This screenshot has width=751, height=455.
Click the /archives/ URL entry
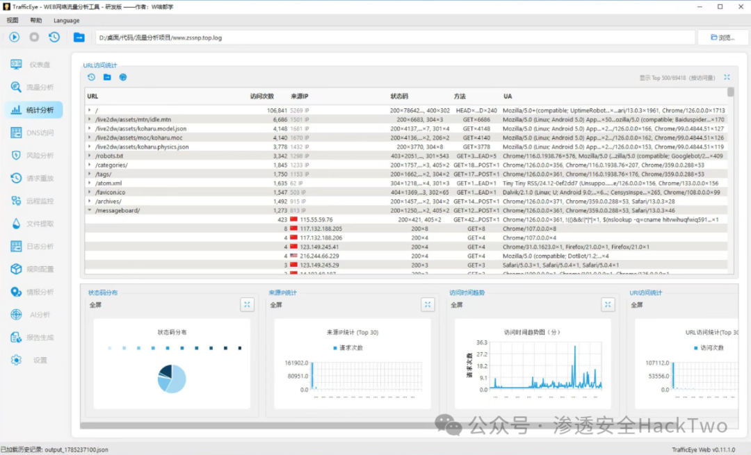108,201
